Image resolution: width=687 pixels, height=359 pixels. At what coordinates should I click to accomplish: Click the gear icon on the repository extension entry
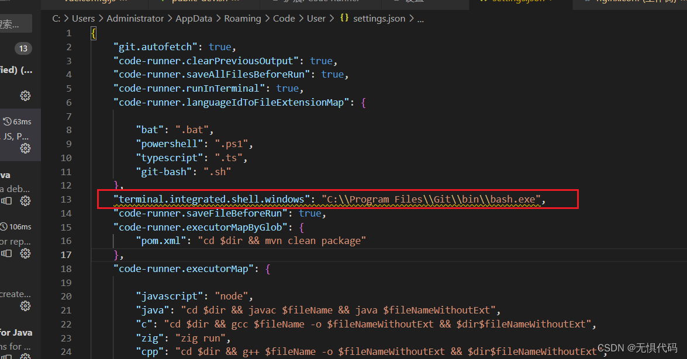point(25,253)
